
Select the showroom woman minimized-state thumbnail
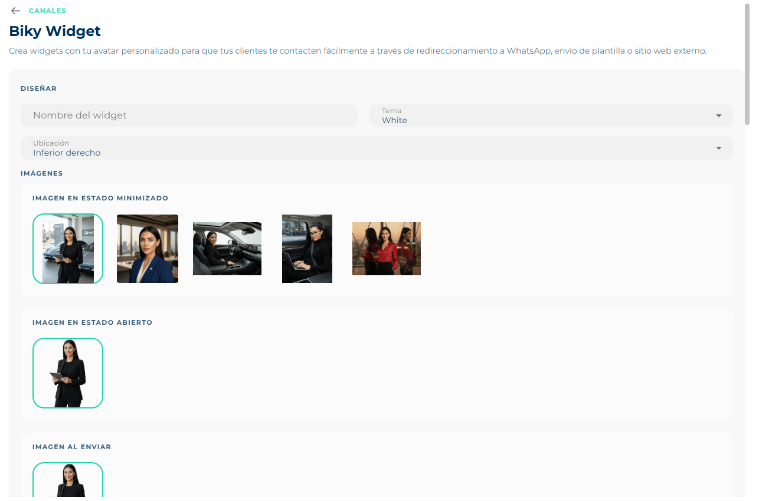68,249
